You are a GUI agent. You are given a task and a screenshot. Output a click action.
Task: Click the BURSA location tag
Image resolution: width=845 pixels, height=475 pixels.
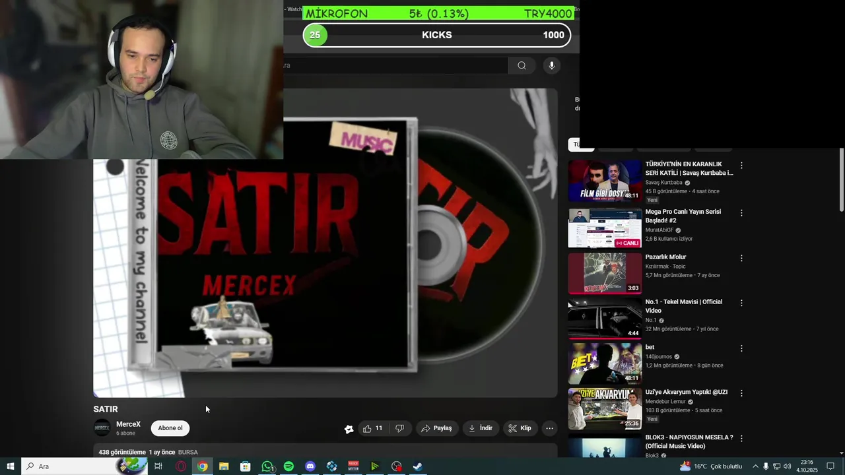[188, 453]
